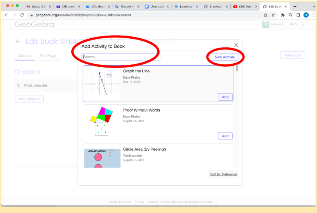Close the YouTube Tutor tab
The width and height of the screenshot is (317, 213).
coord(256,7)
